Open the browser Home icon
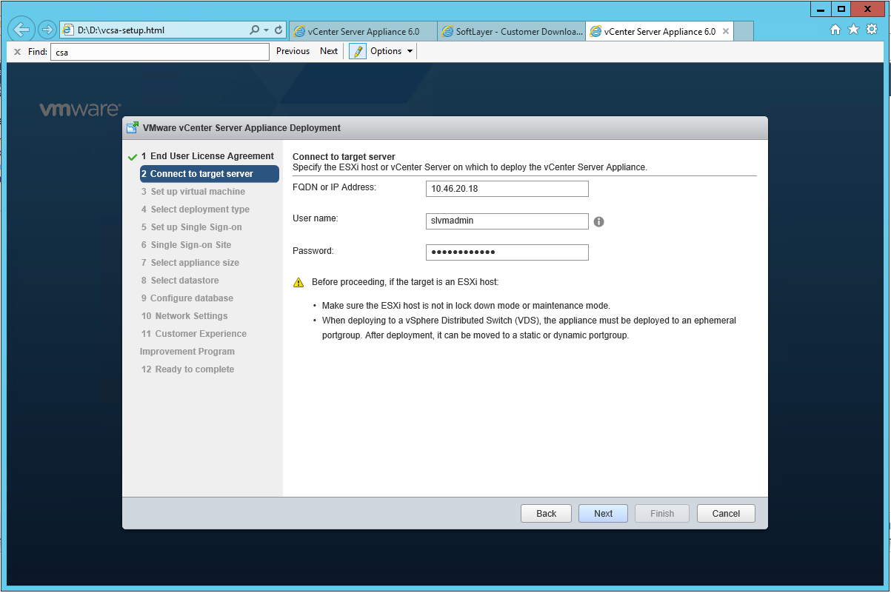This screenshot has height=593, width=891. [835, 30]
